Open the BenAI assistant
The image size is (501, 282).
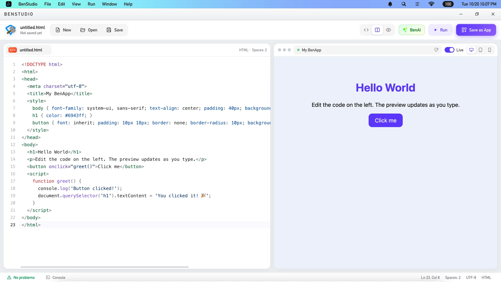(x=412, y=30)
